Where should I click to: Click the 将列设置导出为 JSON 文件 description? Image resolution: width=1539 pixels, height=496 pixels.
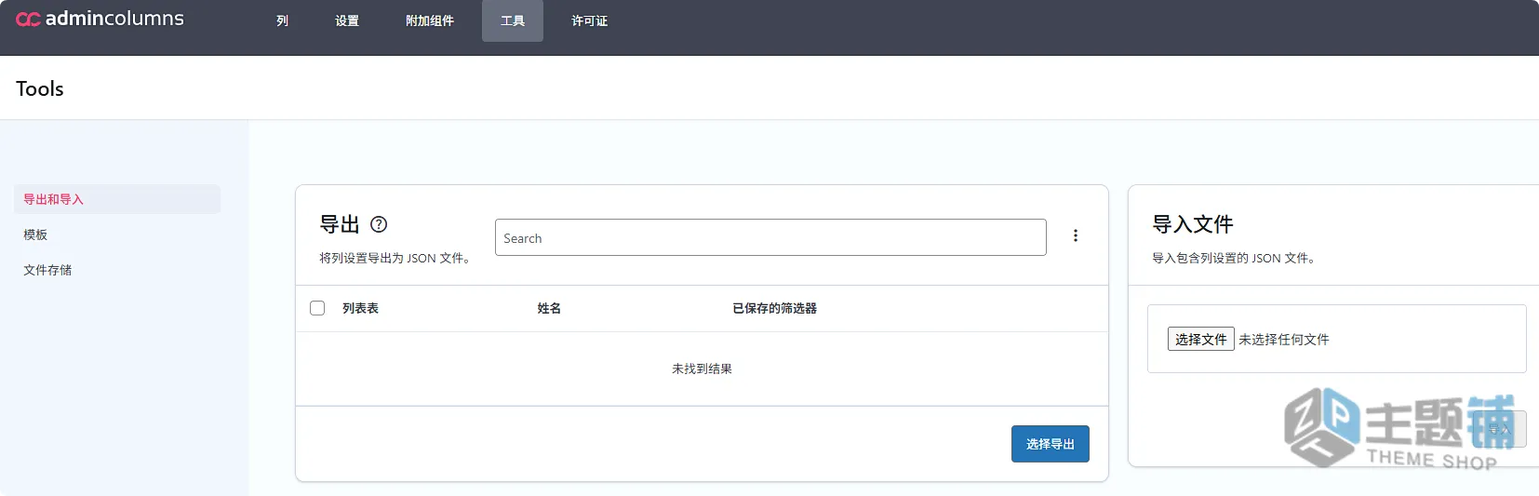pyautogui.click(x=396, y=258)
